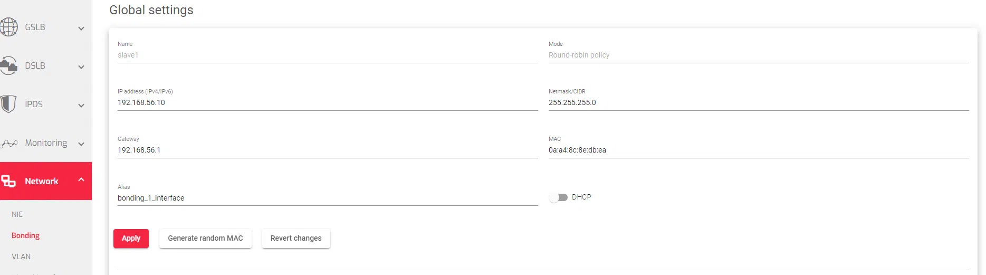Click Generate random MAC button
Image resolution: width=986 pixels, height=275 pixels.
click(205, 238)
